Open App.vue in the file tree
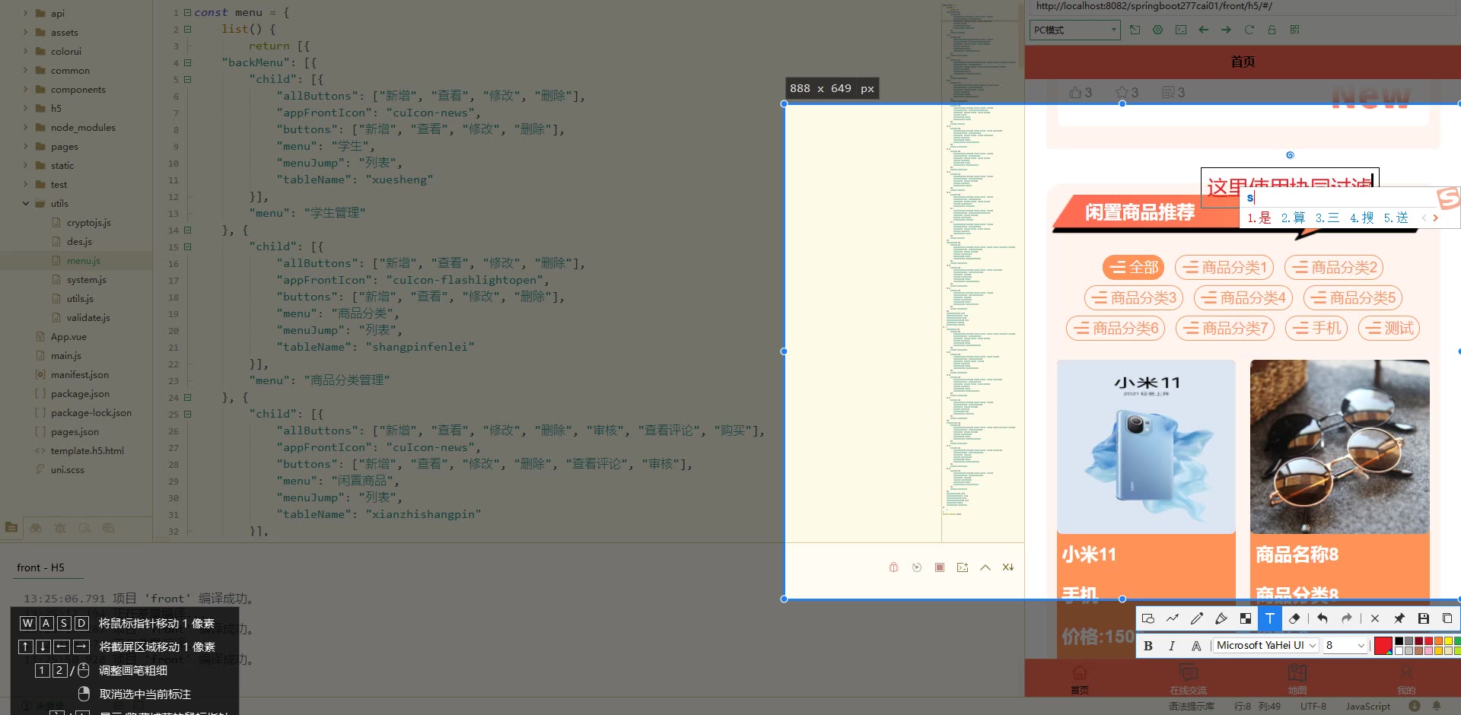 [68, 336]
